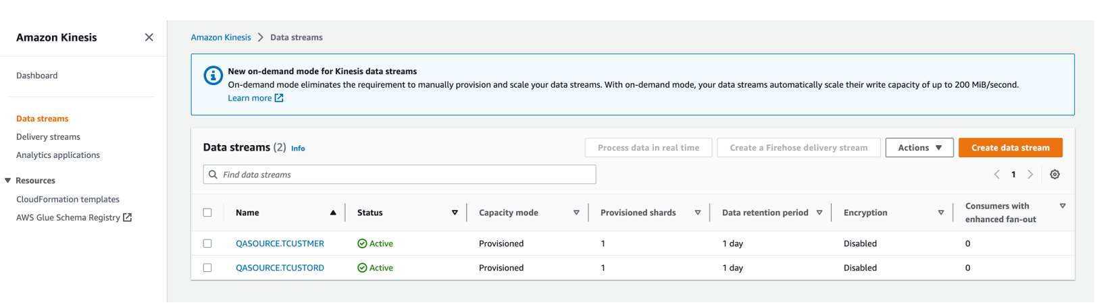Click Amazon Kinesis breadcrumb link
1097x305 pixels.
pyautogui.click(x=221, y=38)
